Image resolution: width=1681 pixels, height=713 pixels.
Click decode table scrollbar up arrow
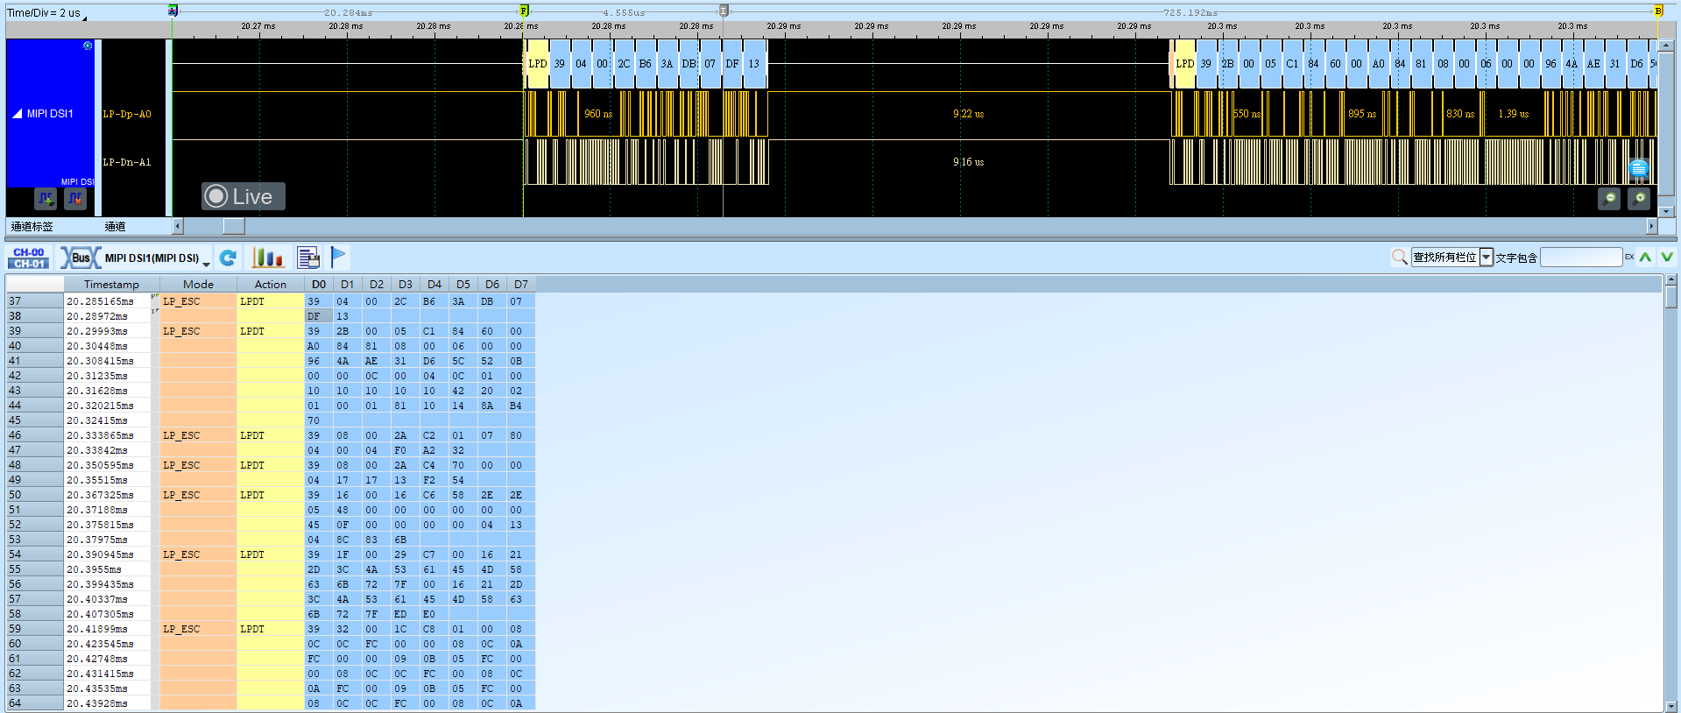[x=1671, y=279]
